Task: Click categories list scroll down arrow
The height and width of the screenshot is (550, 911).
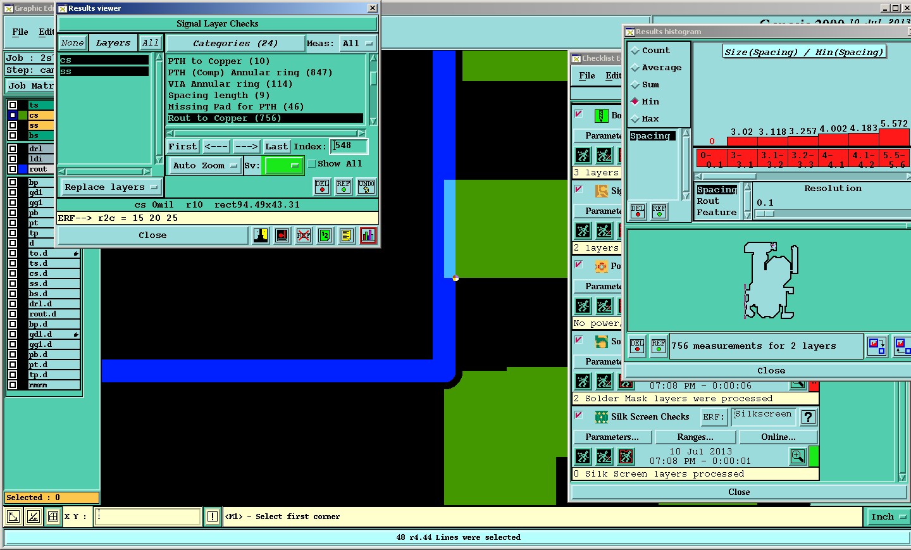Action: click(x=373, y=121)
